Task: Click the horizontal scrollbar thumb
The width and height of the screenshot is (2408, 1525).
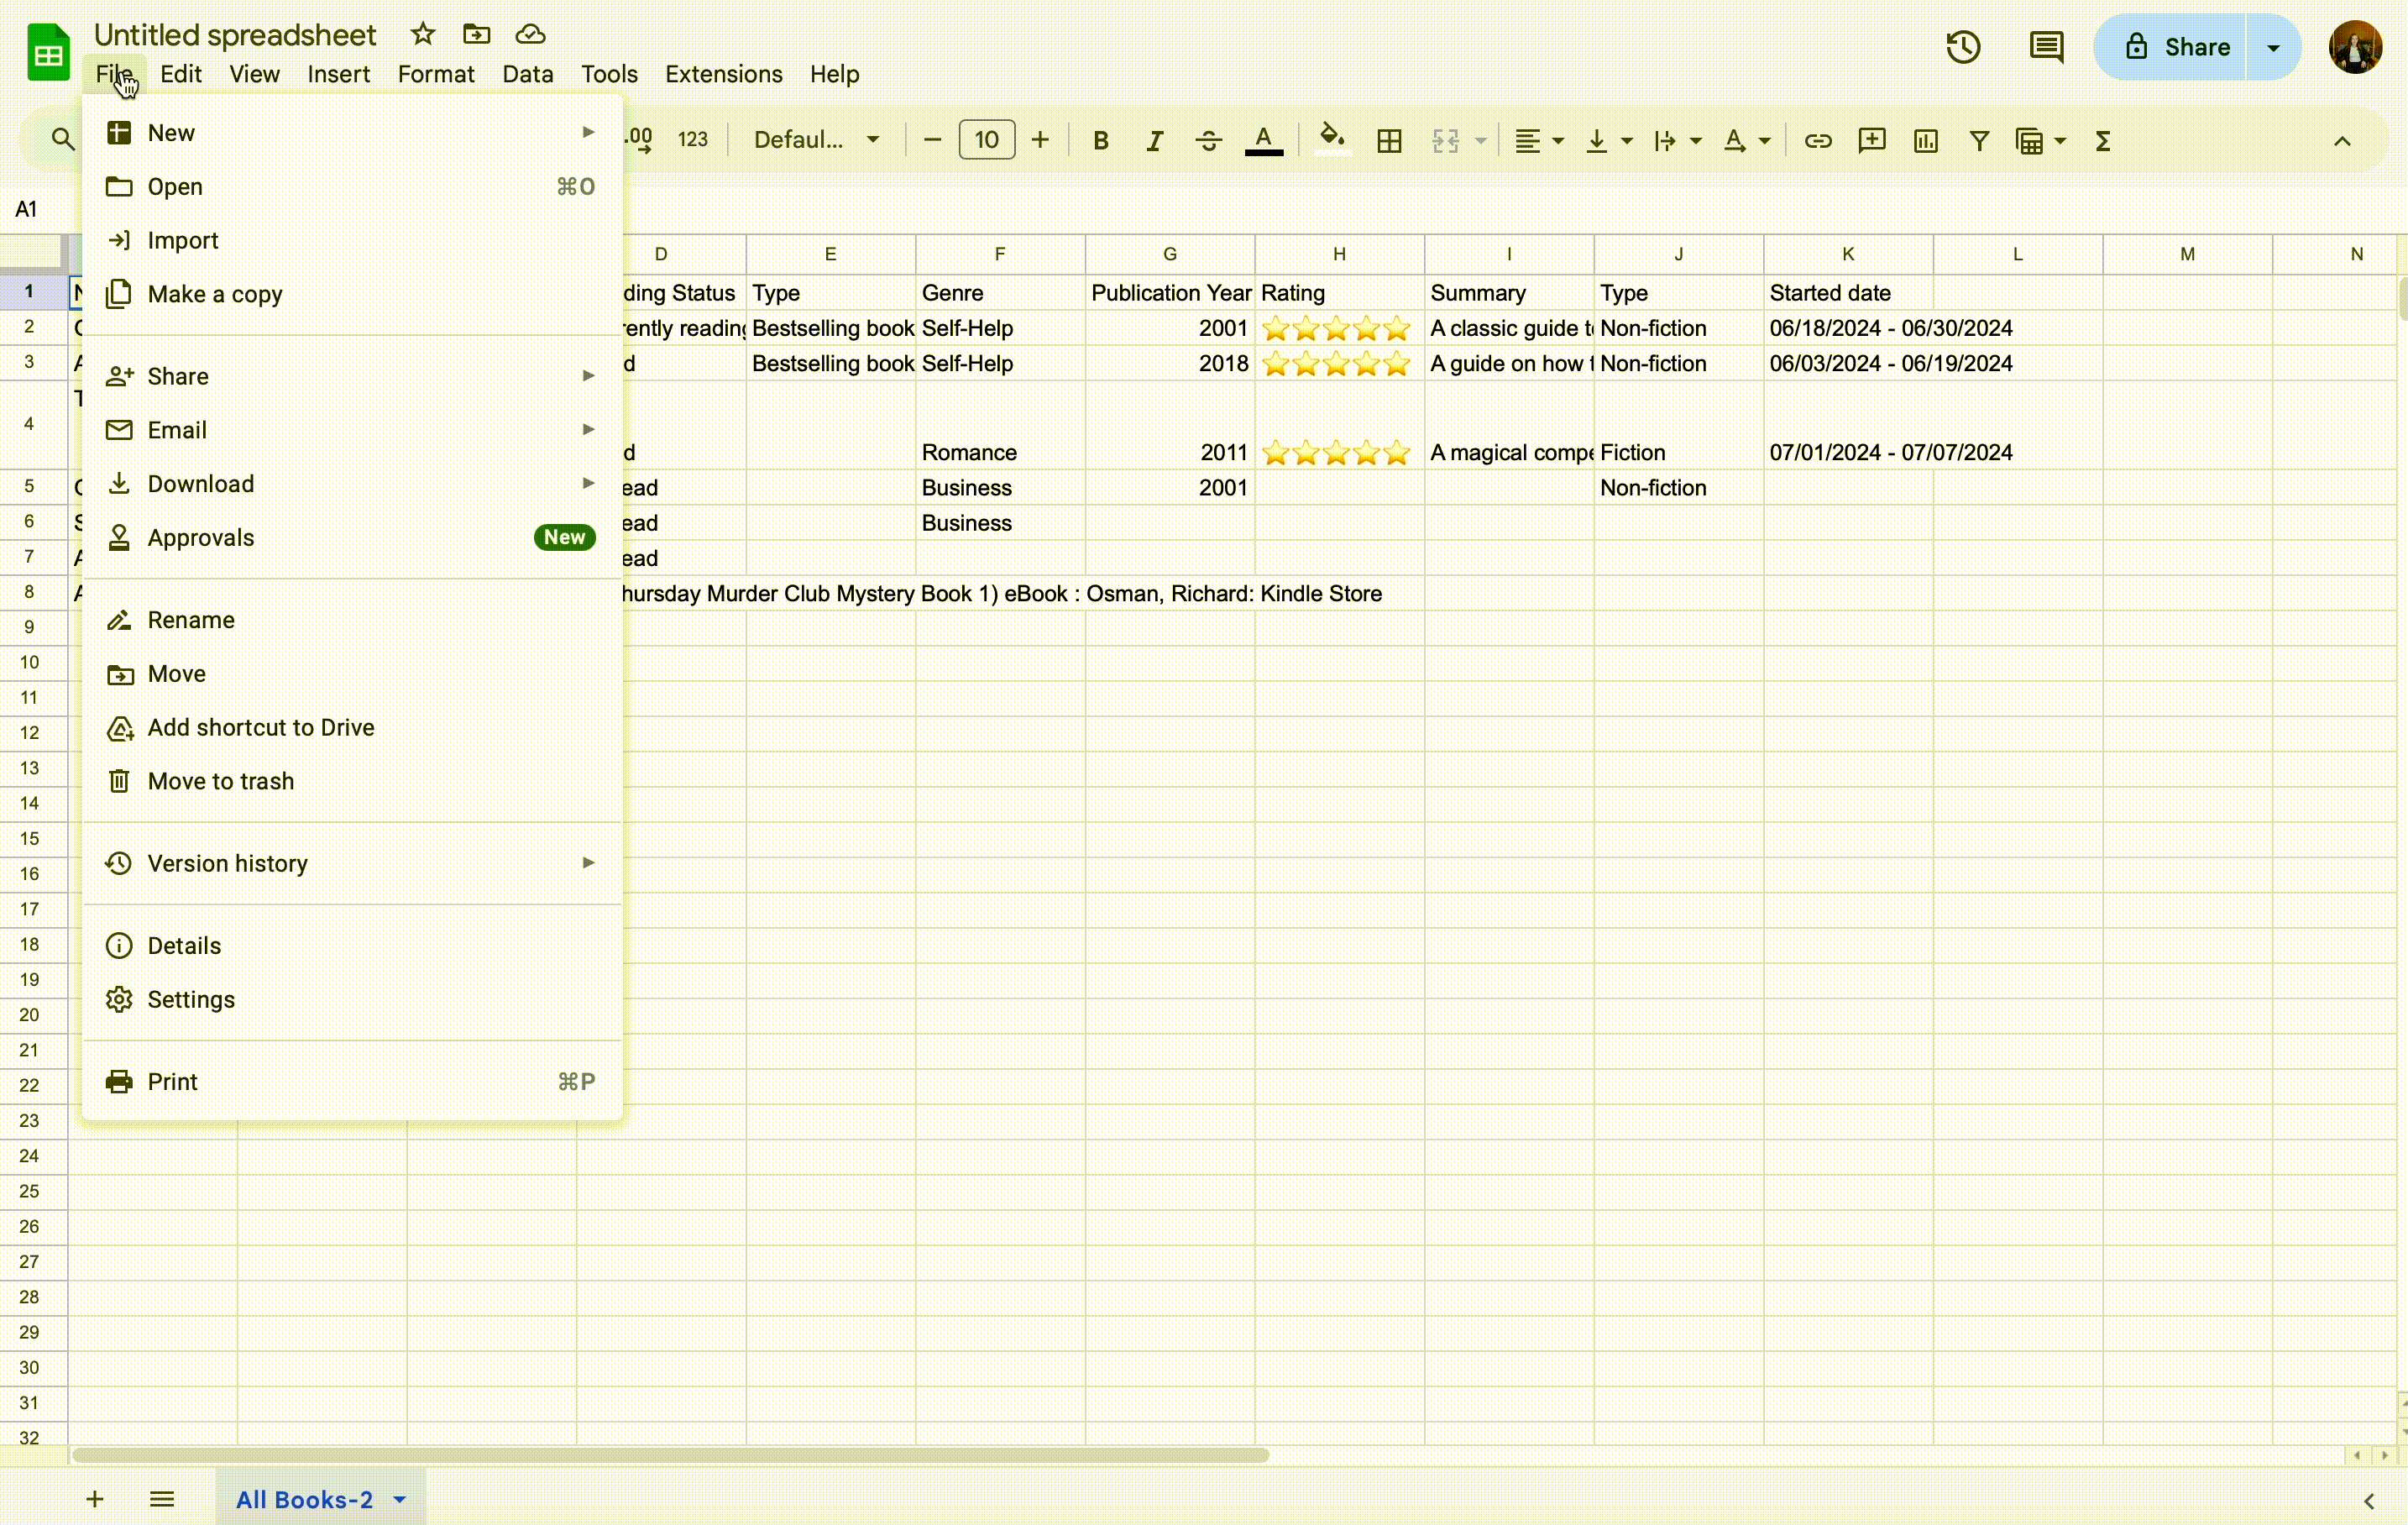Action: pos(671,1455)
